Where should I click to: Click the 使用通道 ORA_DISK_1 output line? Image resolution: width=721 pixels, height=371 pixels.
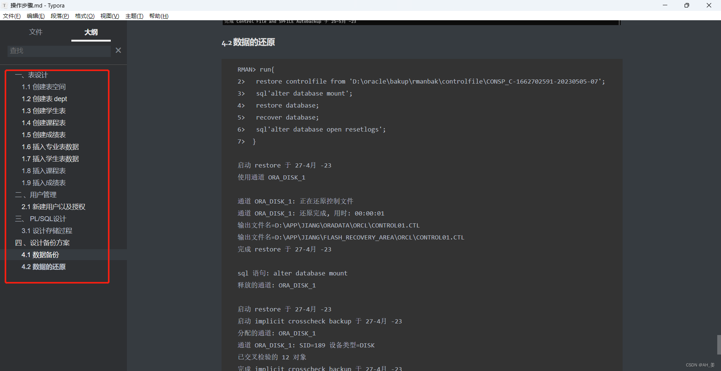[271, 178]
